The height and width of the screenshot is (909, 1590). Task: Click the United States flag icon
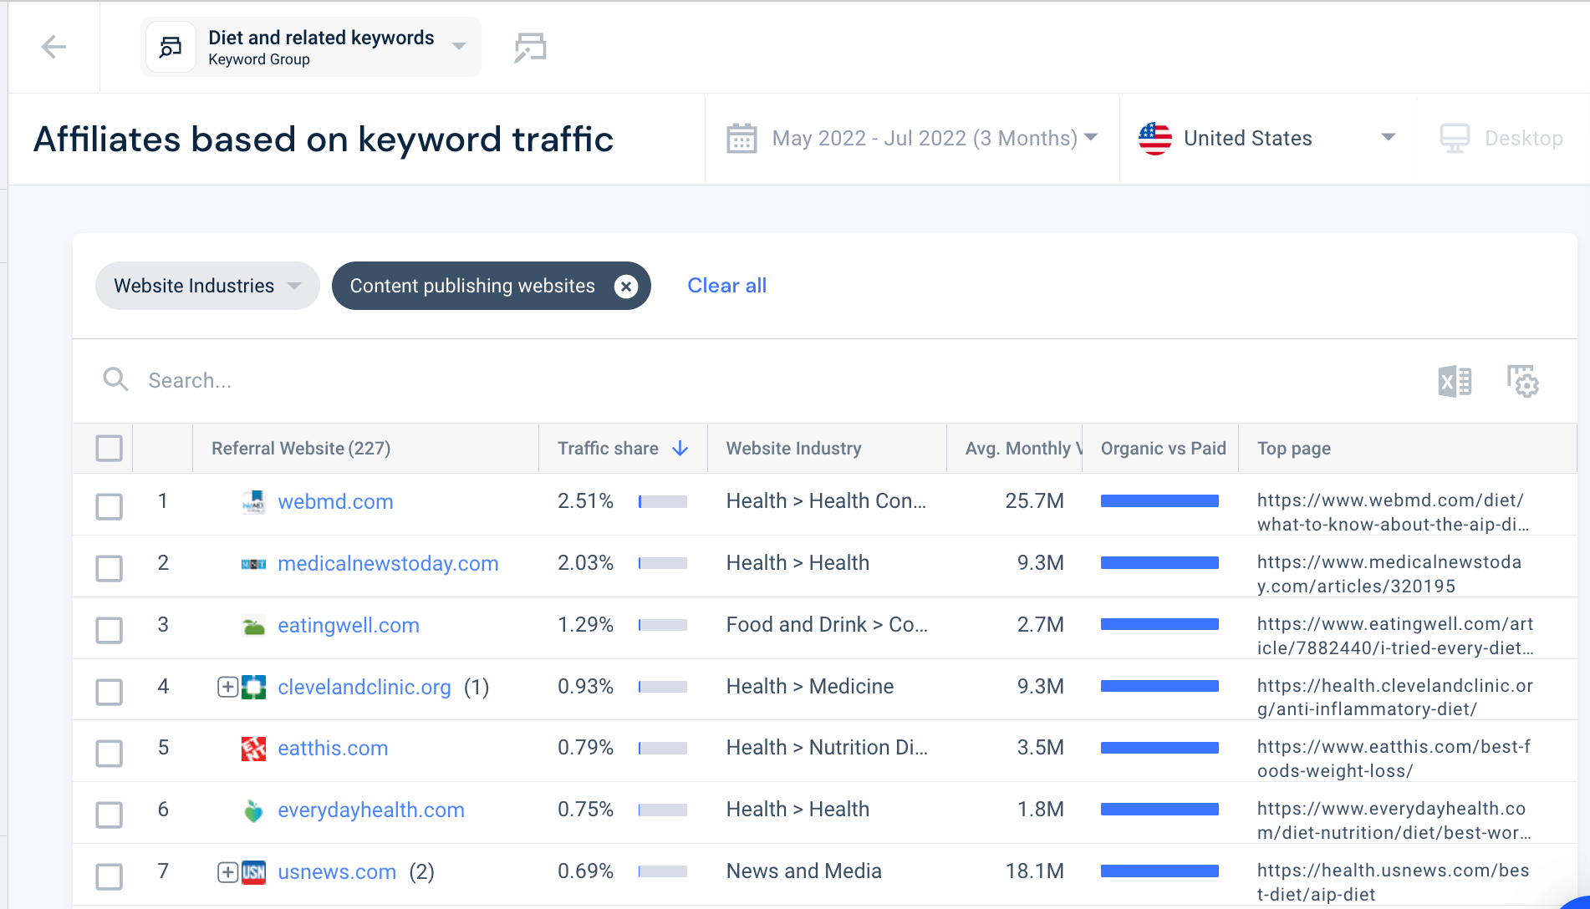pos(1154,138)
